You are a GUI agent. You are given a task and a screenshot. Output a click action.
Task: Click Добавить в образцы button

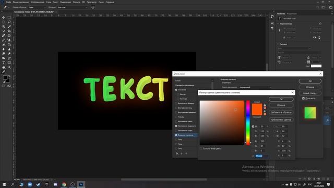click(281, 112)
